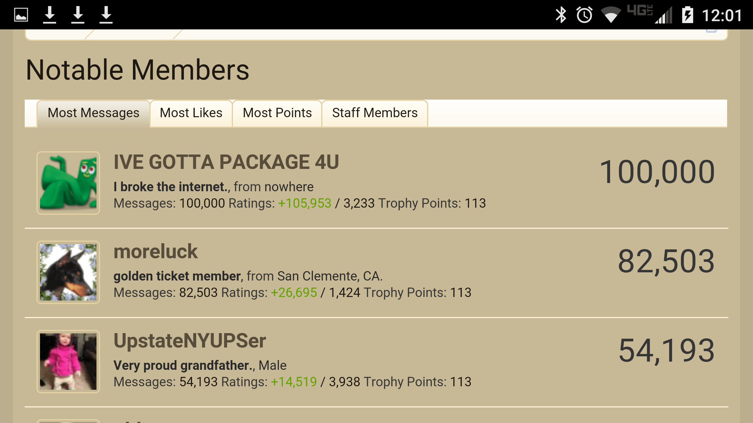This screenshot has width=753, height=423.
Task: Open UpstateNYUPSer member profile link
Action: (x=190, y=341)
